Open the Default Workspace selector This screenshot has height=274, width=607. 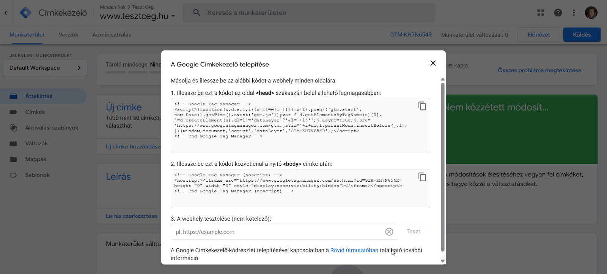point(45,68)
